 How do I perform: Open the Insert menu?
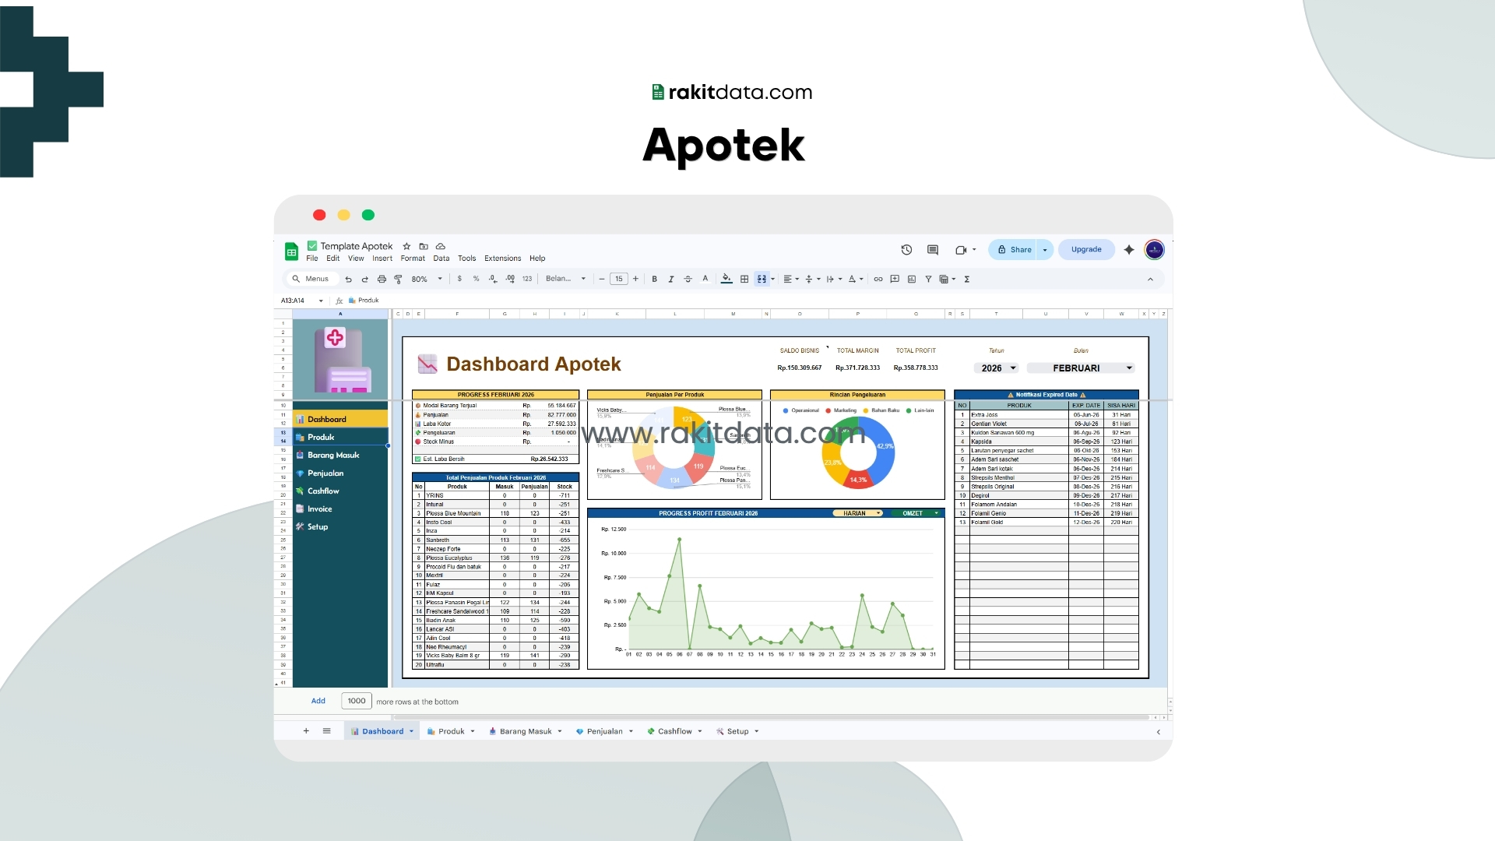coord(382,259)
